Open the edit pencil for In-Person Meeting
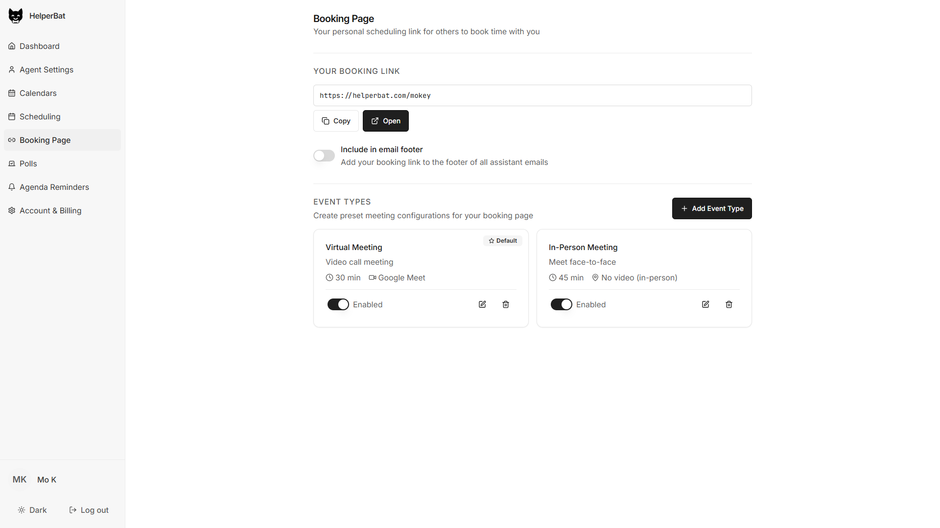This screenshot has width=940, height=528. point(705,304)
